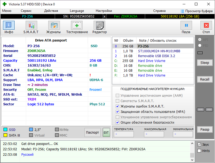
Task: Open the Журналы logs section
Action: click(54, 27)
